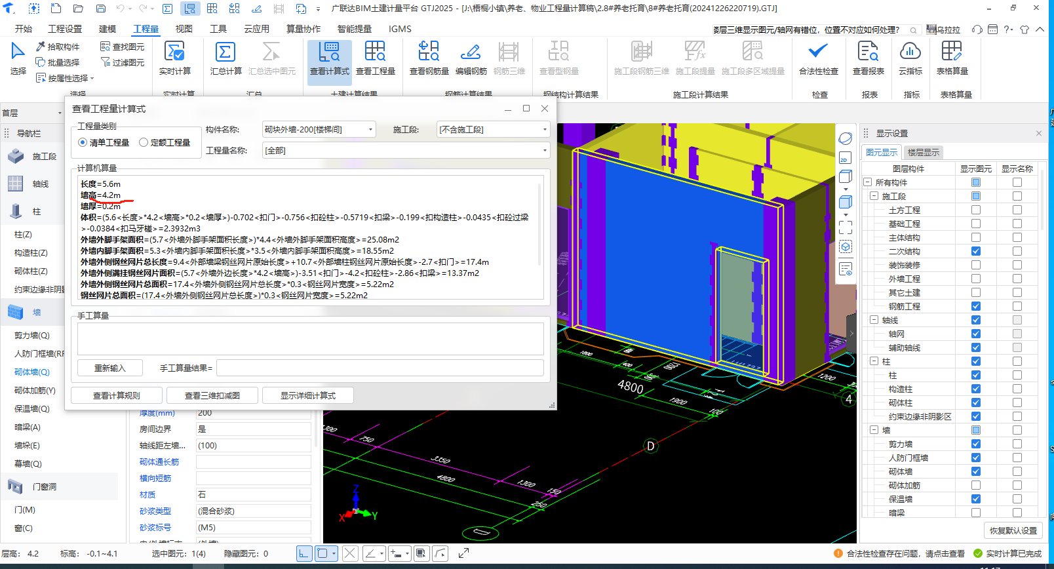The width and height of the screenshot is (1054, 569).
Task: Click the open folder icon in title bar
Action: coord(78,9)
